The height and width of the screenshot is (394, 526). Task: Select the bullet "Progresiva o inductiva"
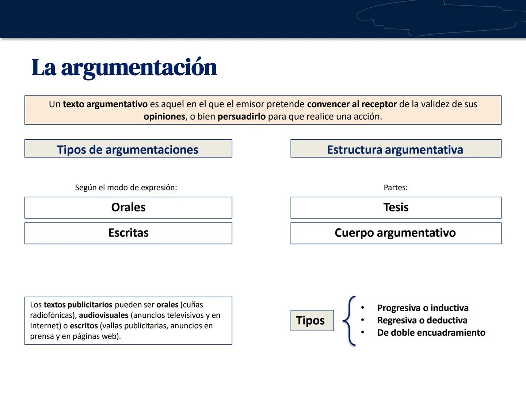(x=423, y=308)
